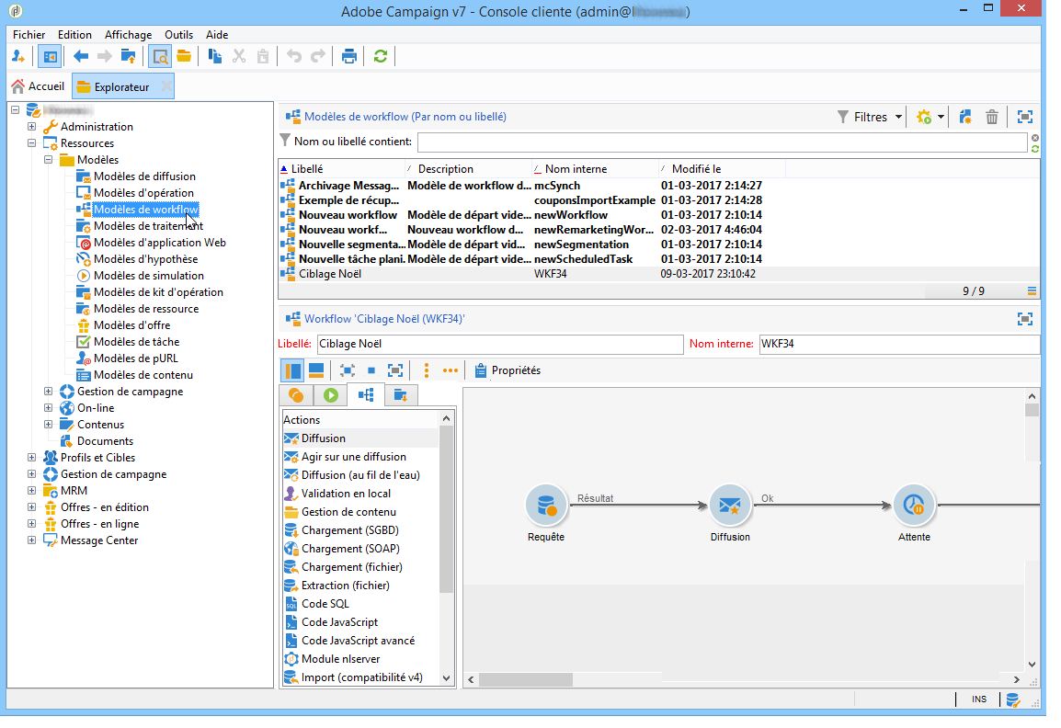
Task: Open the Filtres dropdown
Action: coord(870,117)
